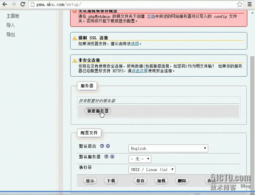
Task: Click the warning icon next to 非安全连接
Action: pos(75,60)
